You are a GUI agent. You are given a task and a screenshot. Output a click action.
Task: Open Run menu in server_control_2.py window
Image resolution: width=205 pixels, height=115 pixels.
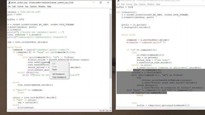click(27, 6)
